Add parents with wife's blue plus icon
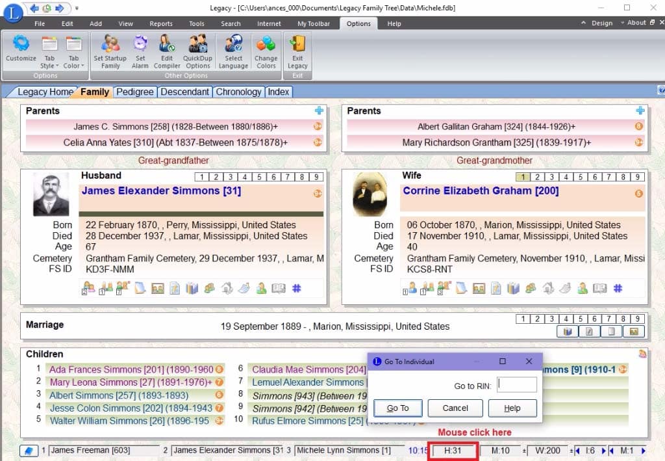 coord(640,111)
